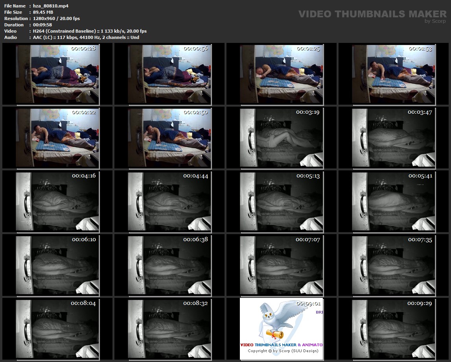Click the thumbnail at timestamp 00:00:28
This screenshot has height=362, width=451.
[x=58, y=74]
